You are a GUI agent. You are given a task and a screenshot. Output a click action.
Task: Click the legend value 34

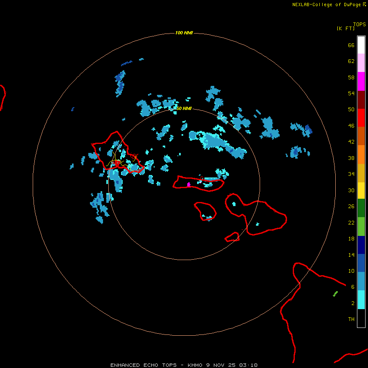pyautogui.click(x=351, y=174)
